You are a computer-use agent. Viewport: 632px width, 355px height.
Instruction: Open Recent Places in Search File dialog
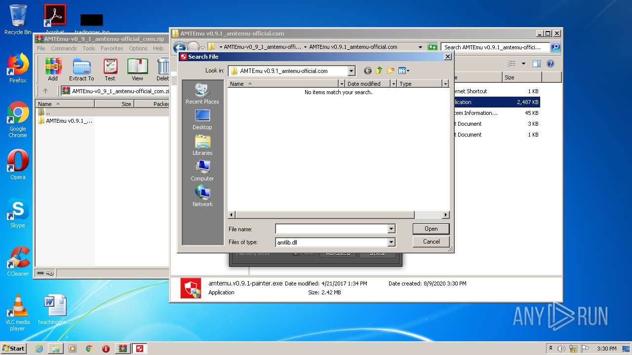(x=202, y=94)
